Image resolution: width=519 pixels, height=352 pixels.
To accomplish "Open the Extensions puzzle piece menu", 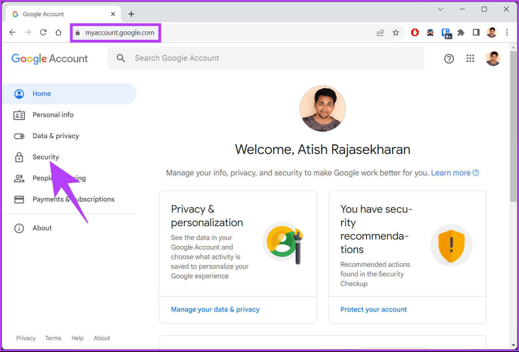I will 461,33.
